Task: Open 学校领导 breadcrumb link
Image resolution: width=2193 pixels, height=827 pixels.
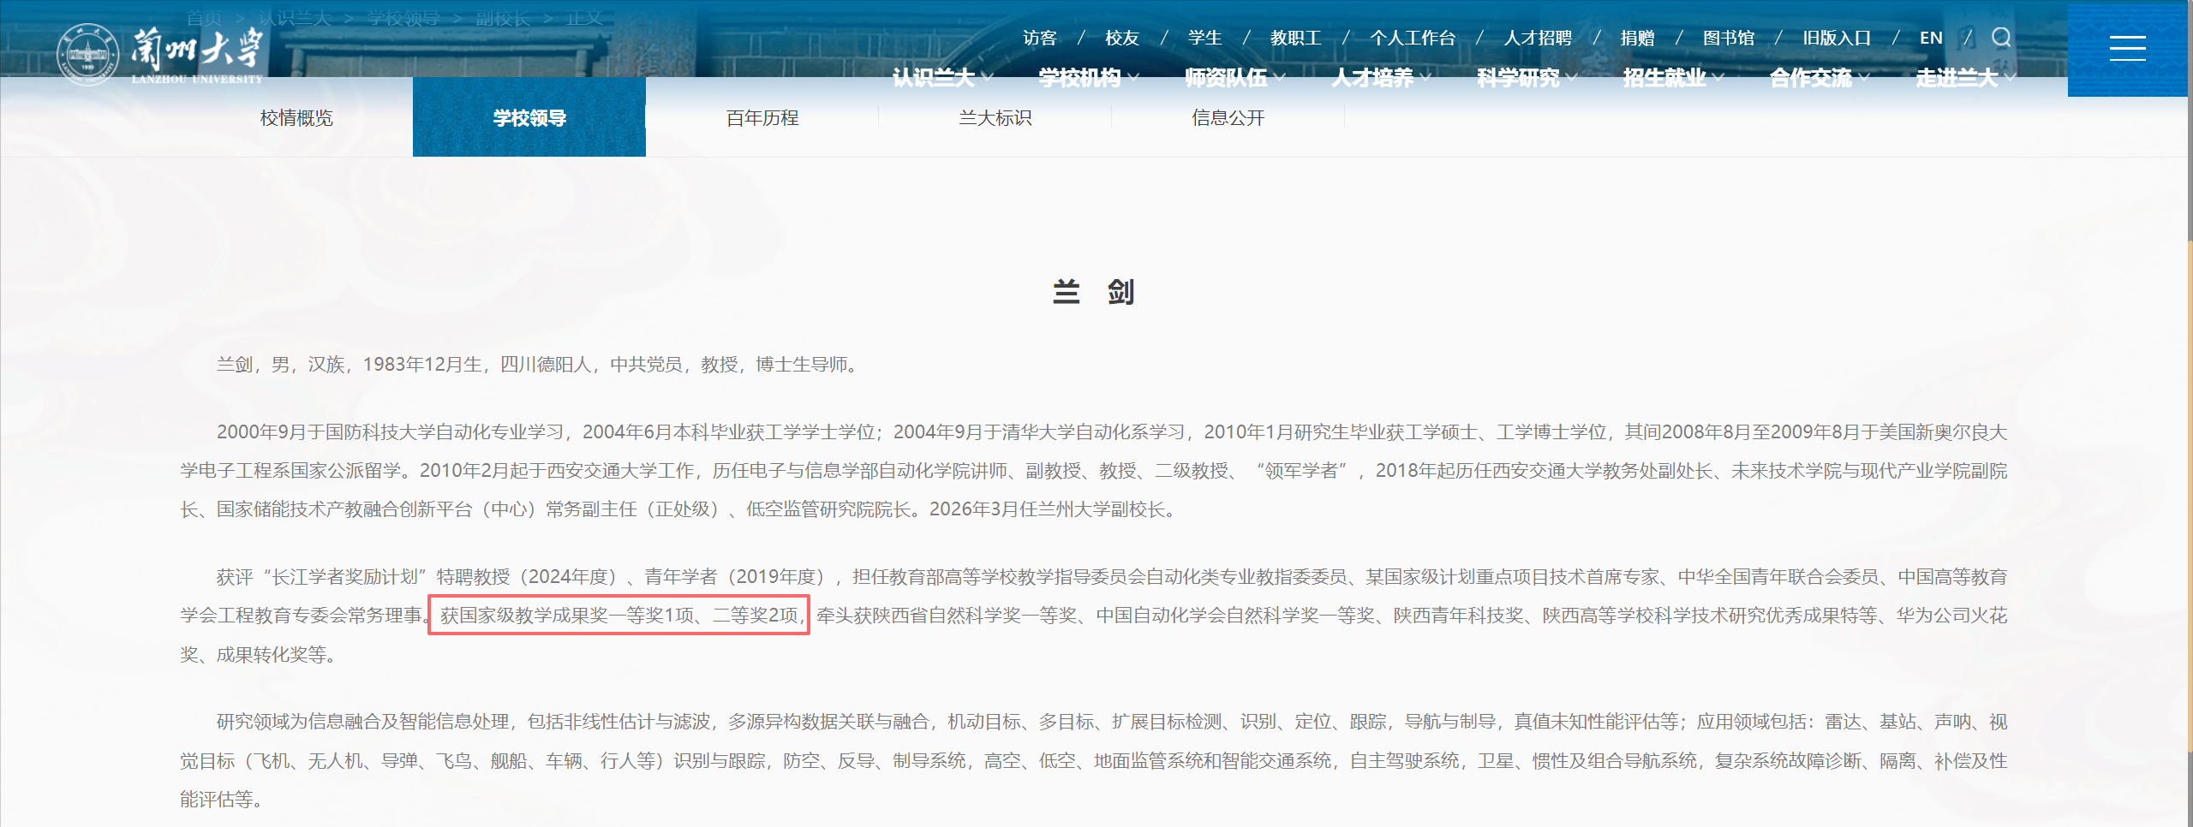Action: point(403,18)
